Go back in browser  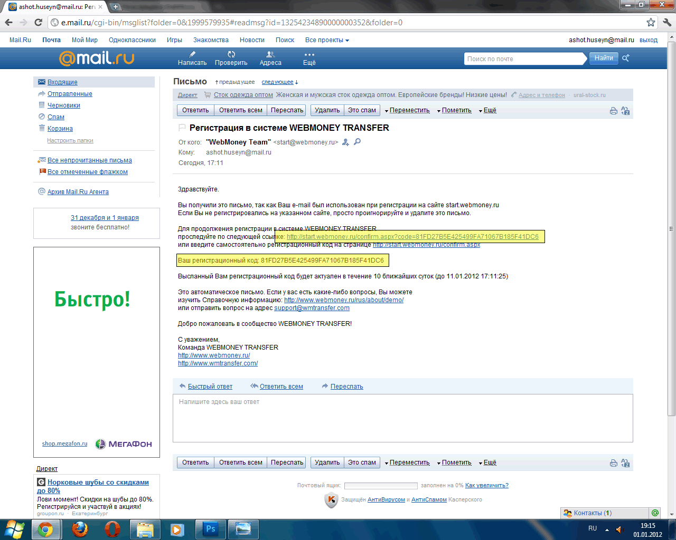[x=8, y=22]
